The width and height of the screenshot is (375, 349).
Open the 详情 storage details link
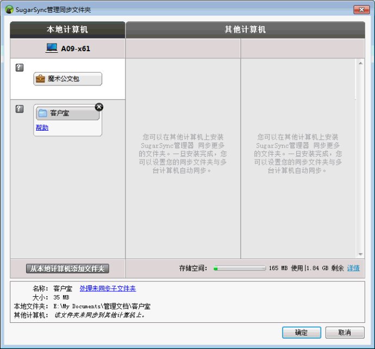353,268
